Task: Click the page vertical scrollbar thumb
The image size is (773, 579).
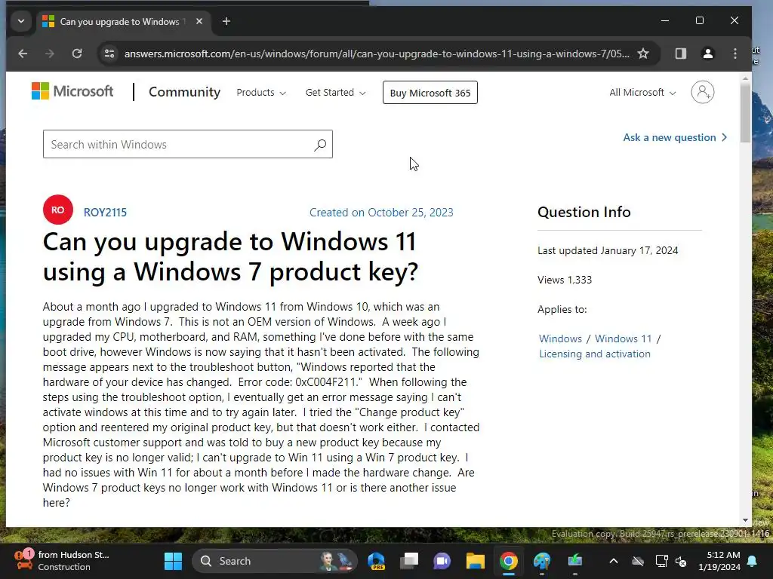Action: click(x=745, y=113)
